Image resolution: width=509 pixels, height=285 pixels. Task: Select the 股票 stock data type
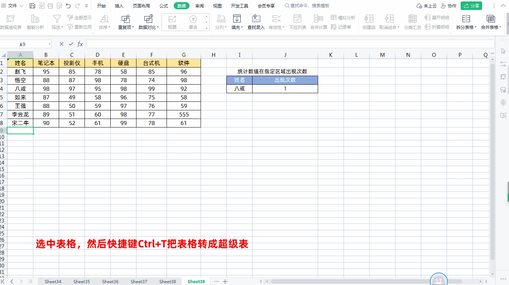pyautogui.click(x=172, y=22)
